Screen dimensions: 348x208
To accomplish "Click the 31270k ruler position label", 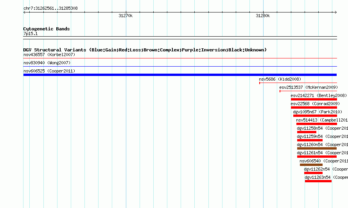I will point(126,16).
